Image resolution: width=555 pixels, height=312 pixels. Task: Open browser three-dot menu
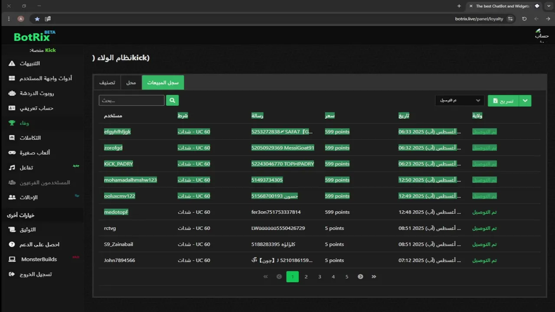point(9,19)
